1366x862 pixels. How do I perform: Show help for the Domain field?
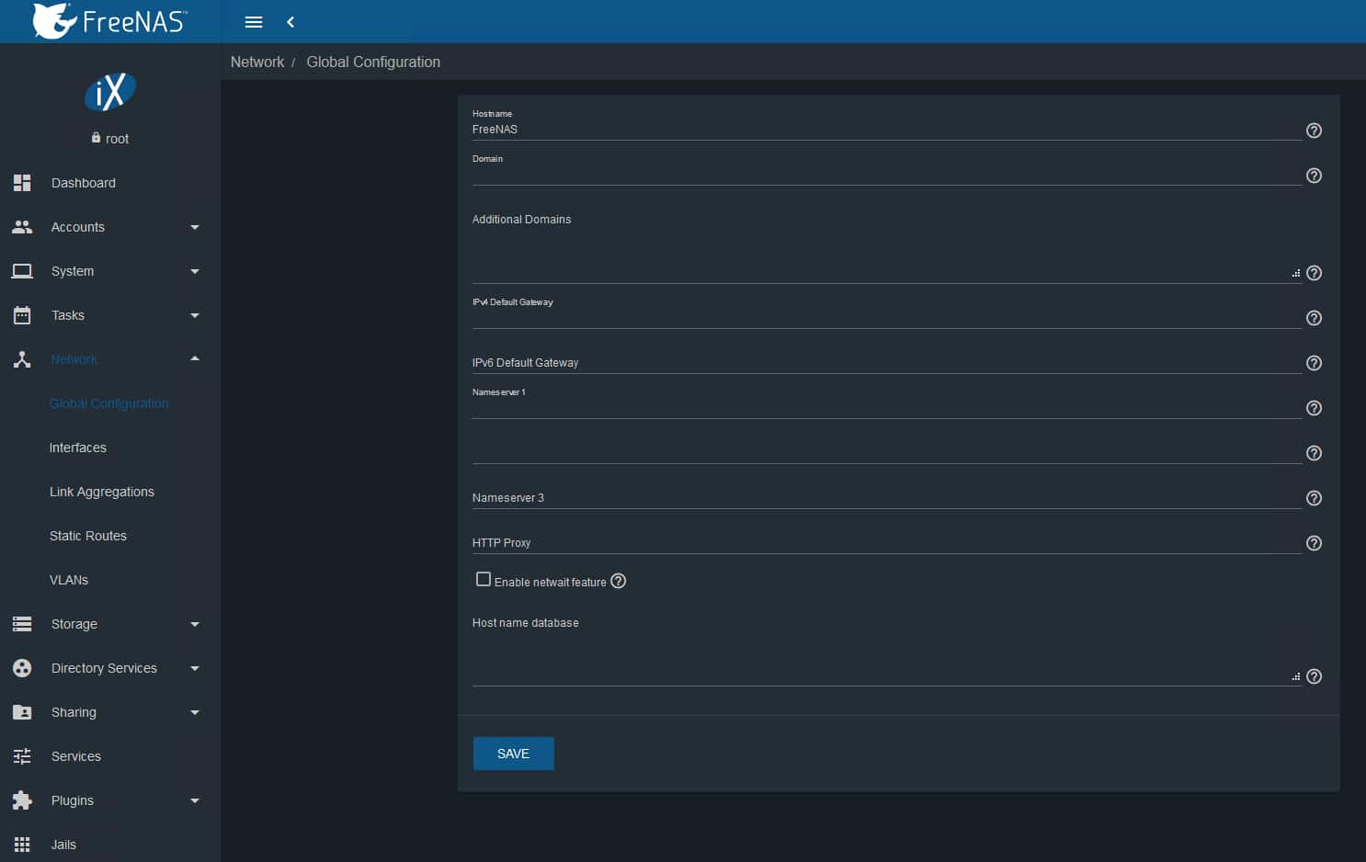coord(1314,176)
